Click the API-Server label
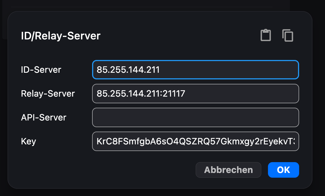 [44, 117]
